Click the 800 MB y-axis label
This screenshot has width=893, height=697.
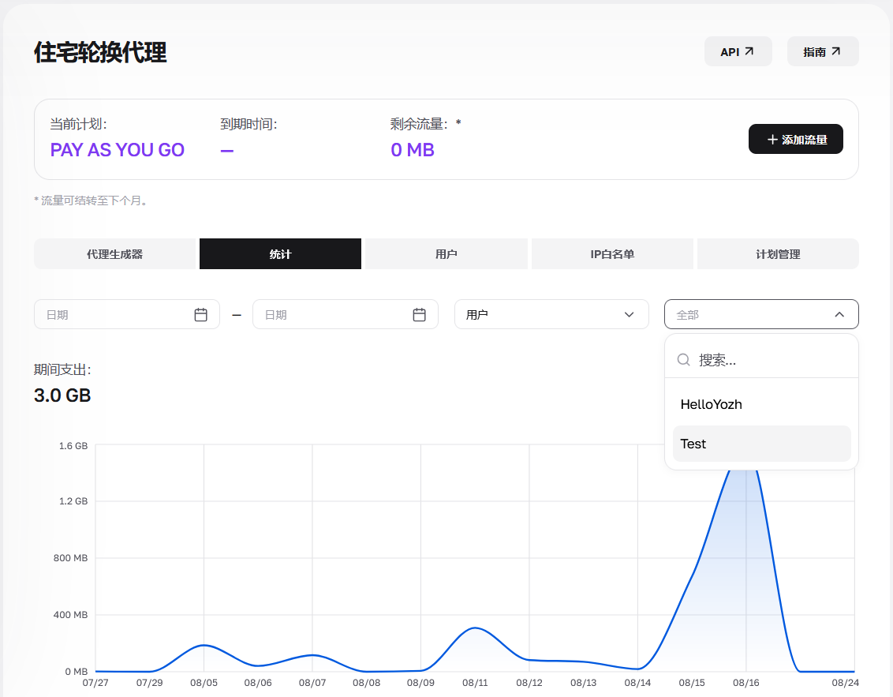pos(71,558)
